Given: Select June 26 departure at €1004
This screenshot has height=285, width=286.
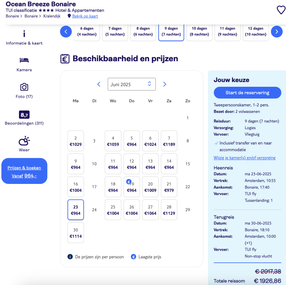Looking at the screenshot, I should pos(132,210).
